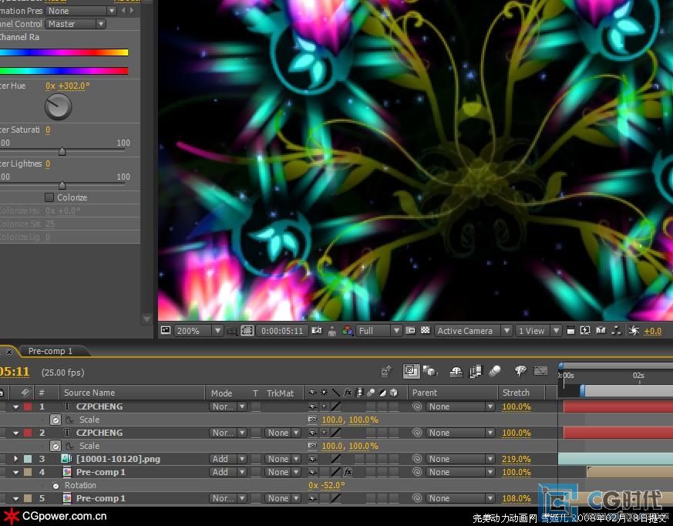Open the Animation Presets dropdown
This screenshot has width=673, height=526.
click(x=81, y=11)
